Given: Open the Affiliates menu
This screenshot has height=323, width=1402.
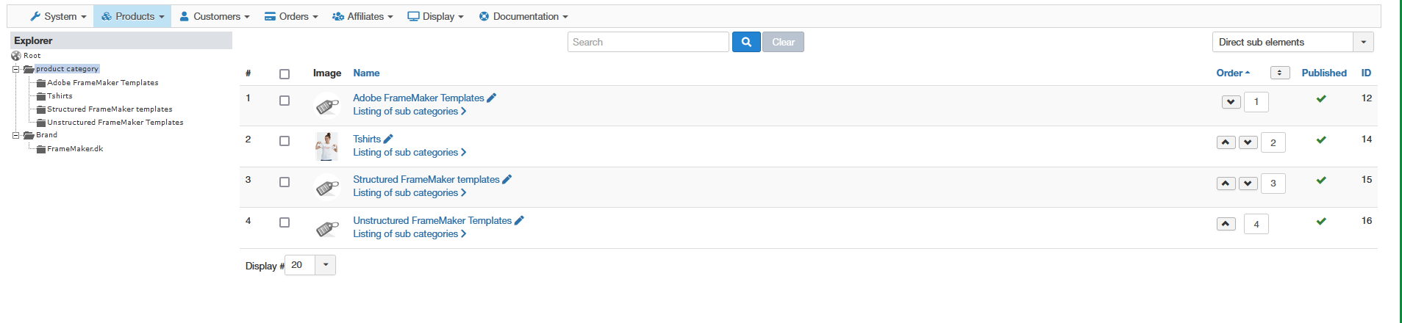Looking at the screenshot, I should [x=362, y=16].
